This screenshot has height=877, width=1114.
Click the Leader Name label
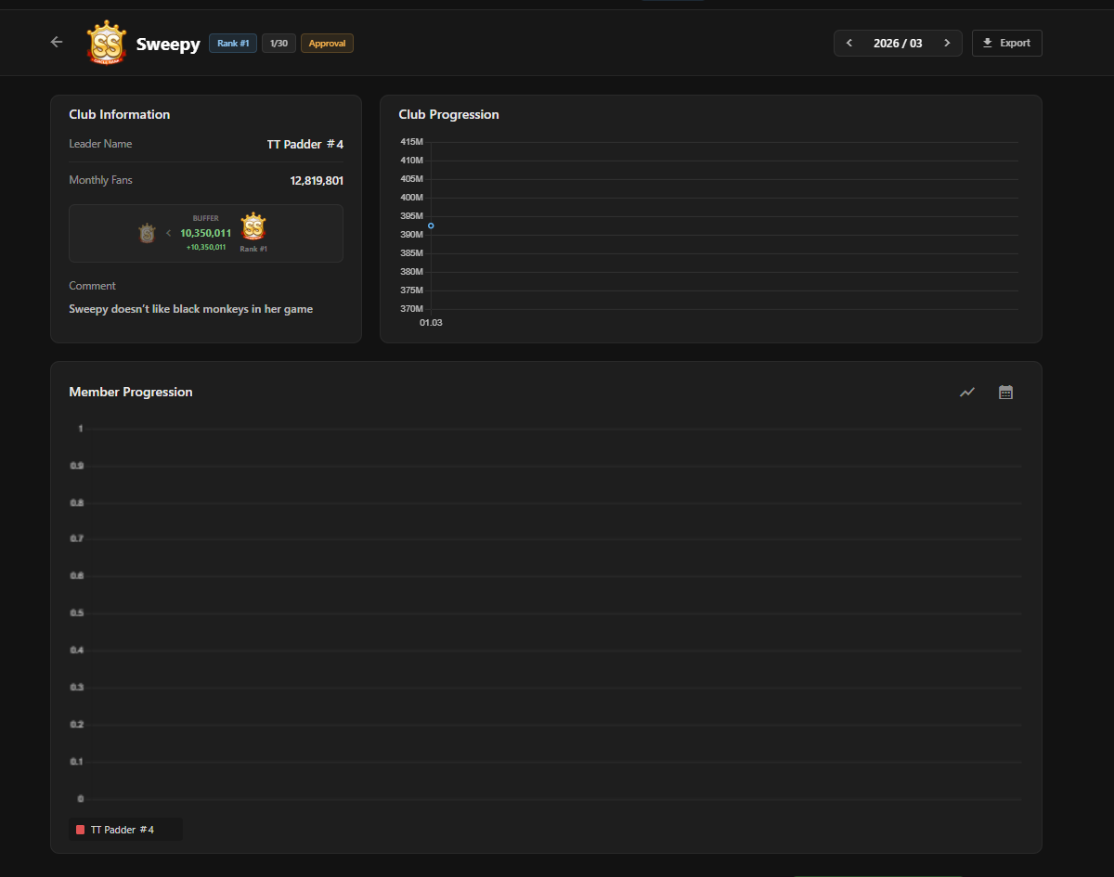coord(100,144)
